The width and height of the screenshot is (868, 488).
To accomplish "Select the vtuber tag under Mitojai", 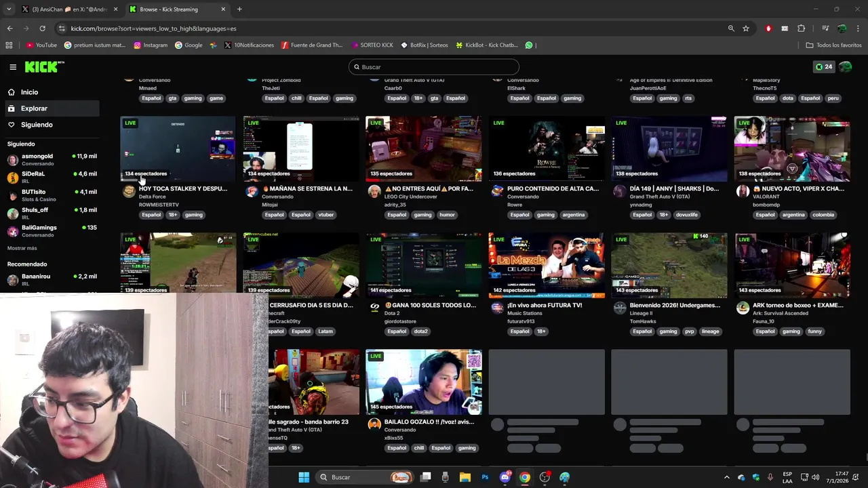I will pyautogui.click(x=326, y=215).
